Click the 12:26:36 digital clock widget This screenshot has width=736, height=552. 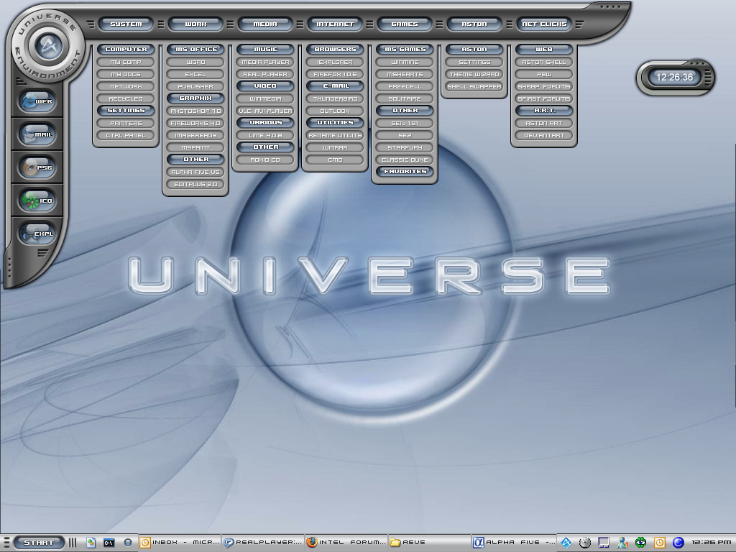(674, 77)
